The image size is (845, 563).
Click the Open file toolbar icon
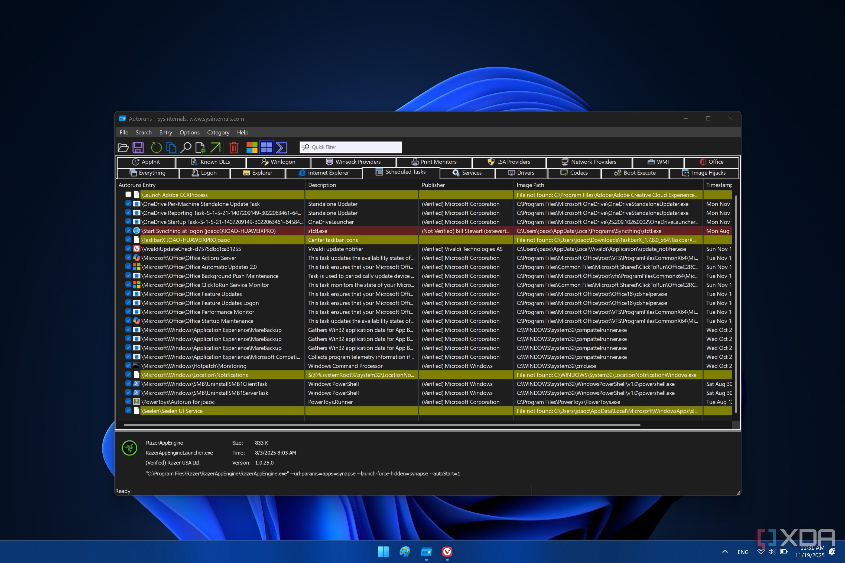click(123, 147)
